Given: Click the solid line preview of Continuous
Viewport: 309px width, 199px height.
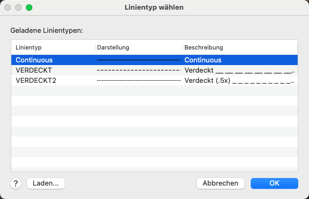Looking at the screenshot, I should click(139, 60).
